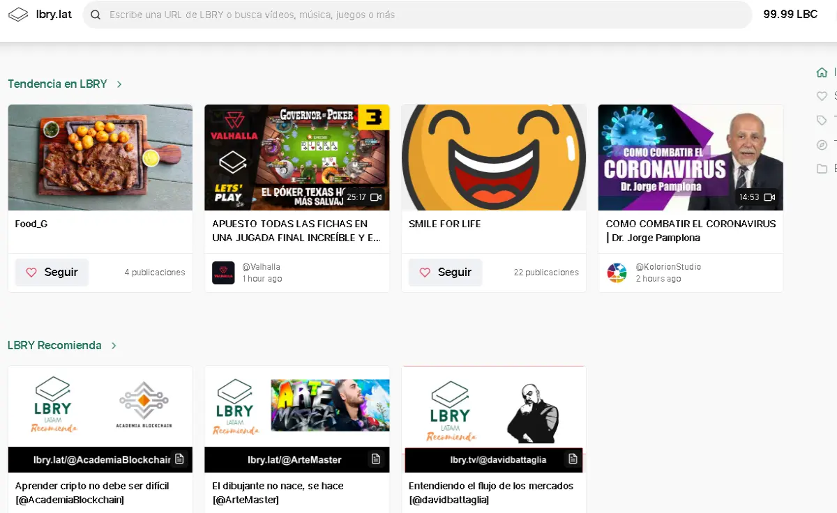The height and width of the screenshot is (513, 837).
Task: Open the Home sidebar icon
Action: 822,72
